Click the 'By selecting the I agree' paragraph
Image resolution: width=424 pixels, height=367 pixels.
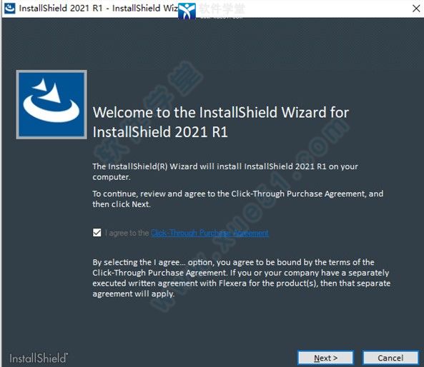241,278
